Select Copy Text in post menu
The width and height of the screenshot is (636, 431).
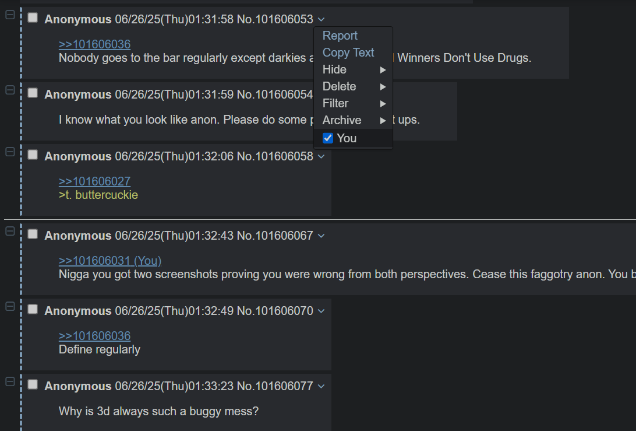(348, 52)
